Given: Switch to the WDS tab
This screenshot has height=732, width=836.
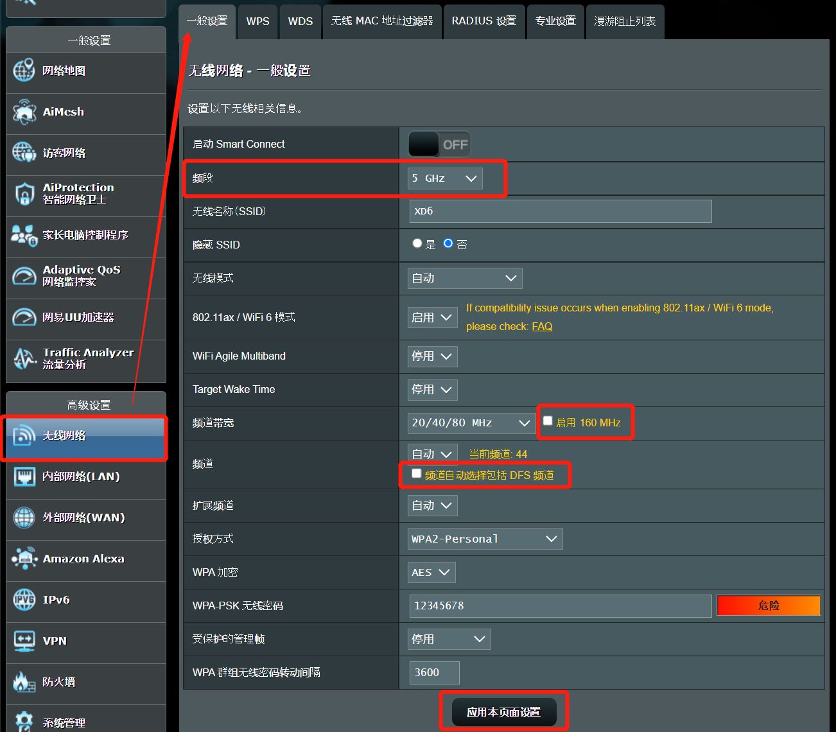Looking at the screenshot, I should pyautogui.click(x=300, y=21).
